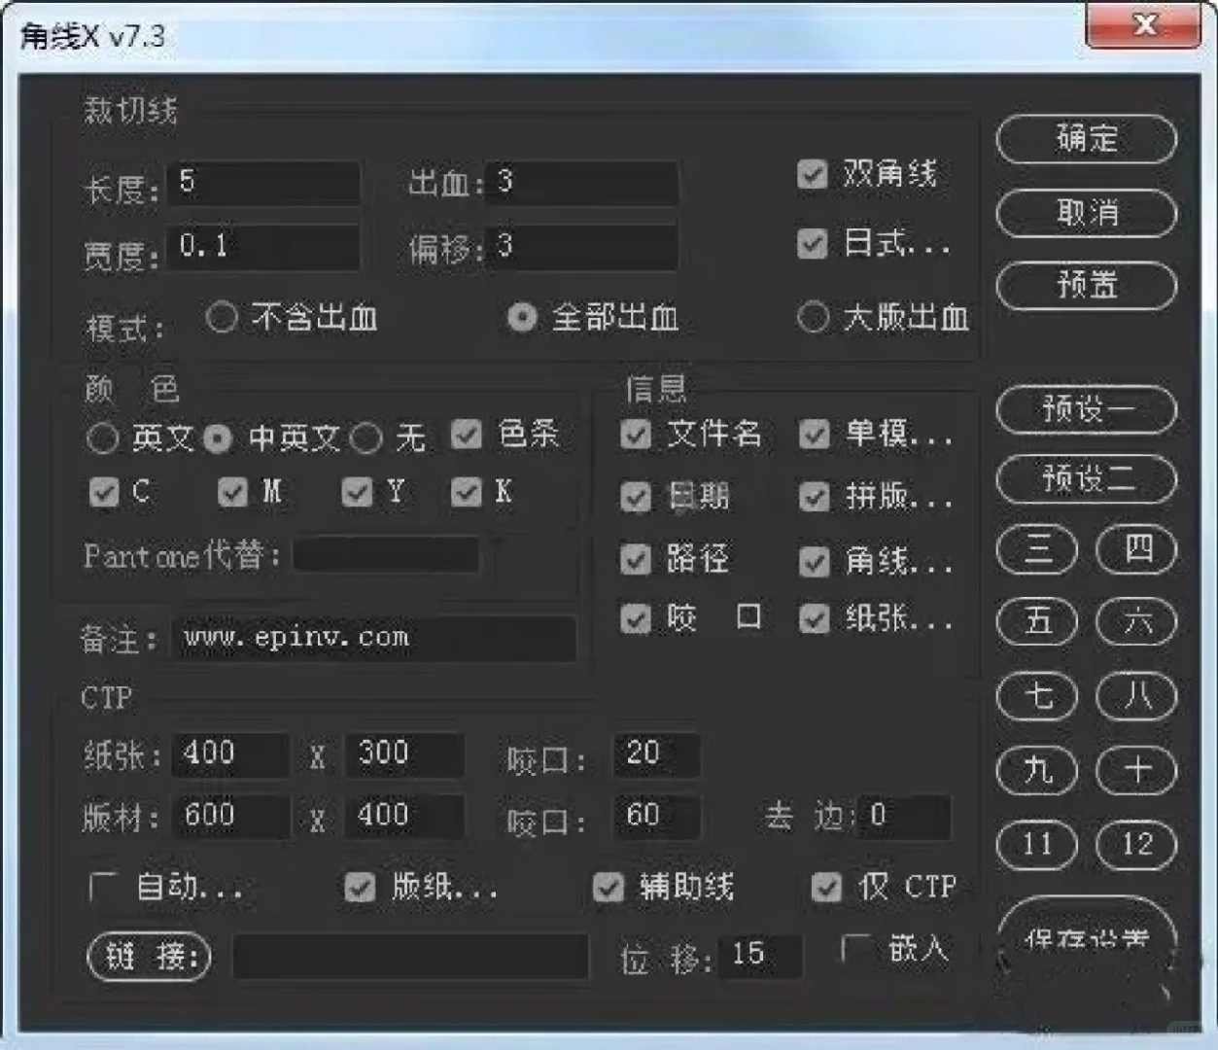Toggle the 色条 color bar checkbox
Screen dimensions: 1218x1050
click(469, 436)
